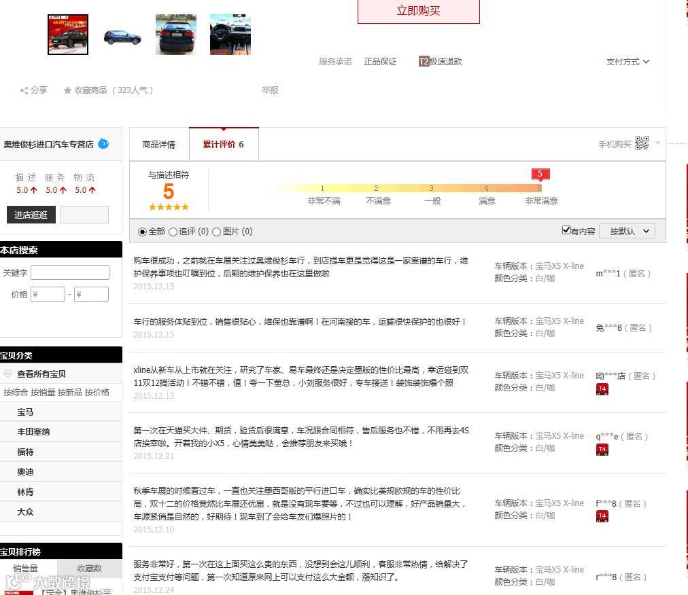Viewport: 688px width, 595px height.
Task: Open the 福特 category
Action: point(25,452)
